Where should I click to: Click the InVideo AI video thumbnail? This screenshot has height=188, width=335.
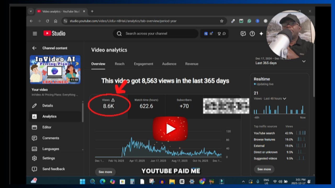(55, 69)
